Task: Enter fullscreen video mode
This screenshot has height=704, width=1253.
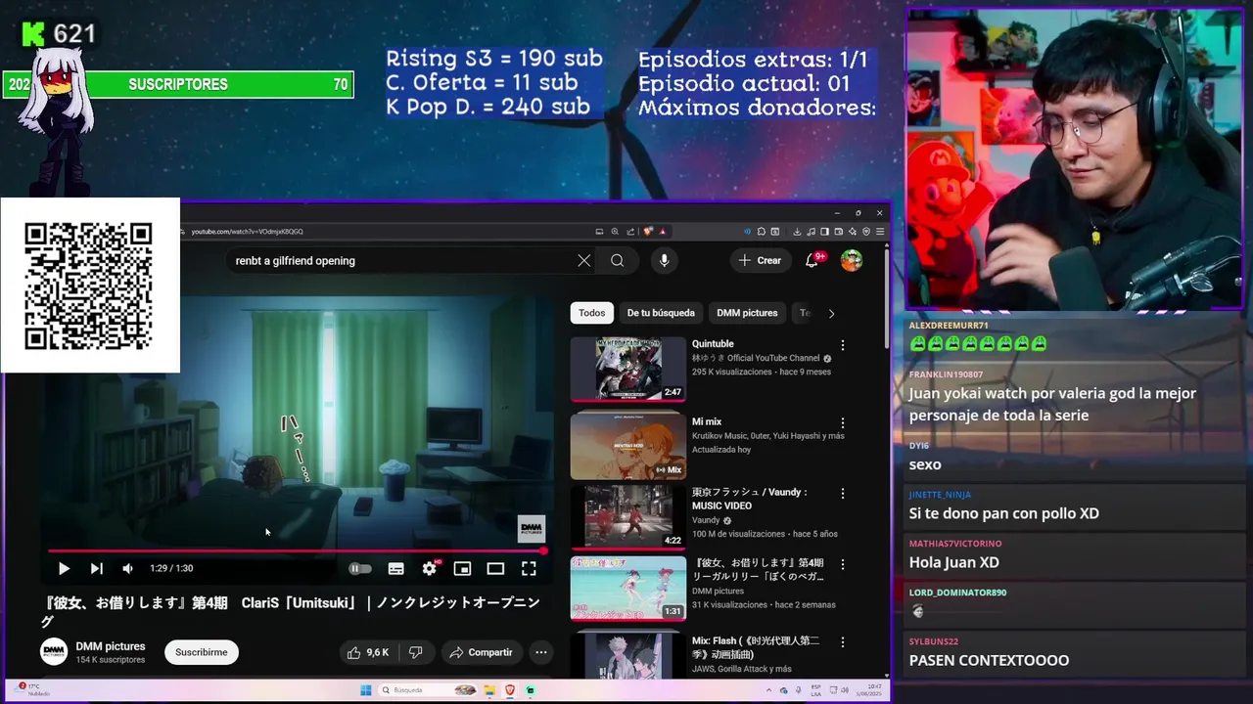Action: pyautogui.click(x=529, y=568)
